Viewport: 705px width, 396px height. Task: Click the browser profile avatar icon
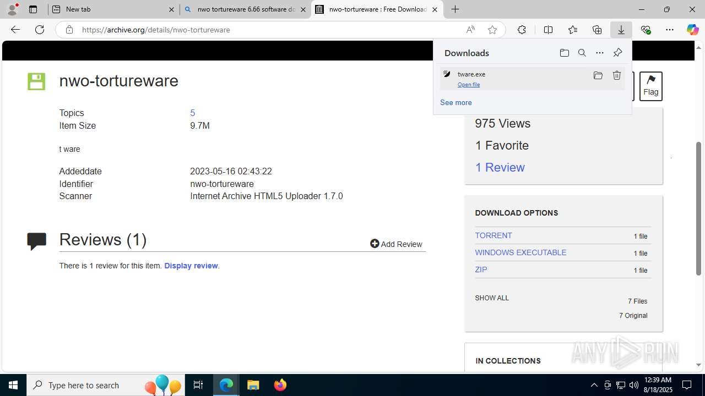tap(13, 9)
